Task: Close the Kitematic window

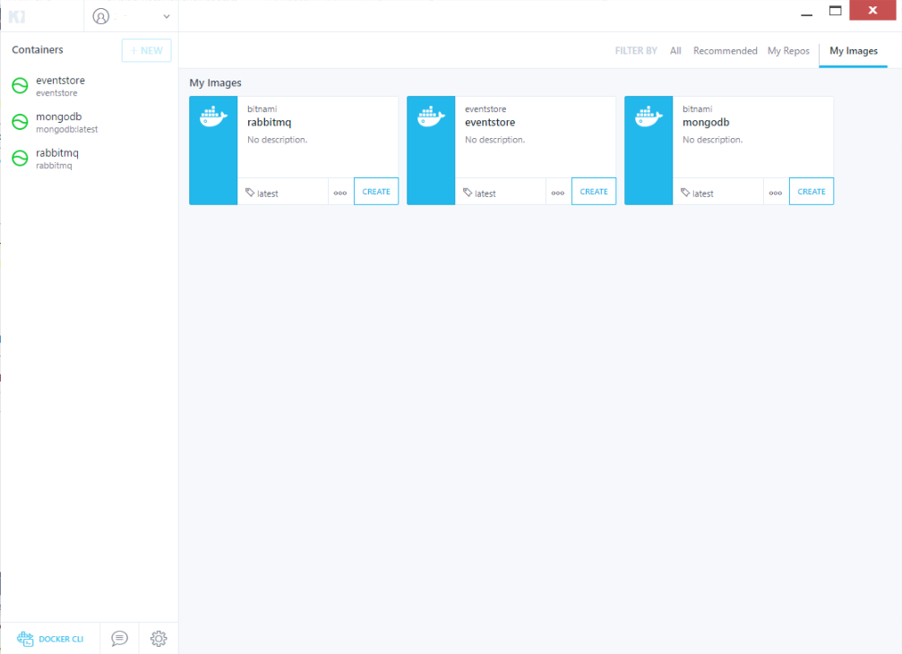Action: tap(872, 10)
